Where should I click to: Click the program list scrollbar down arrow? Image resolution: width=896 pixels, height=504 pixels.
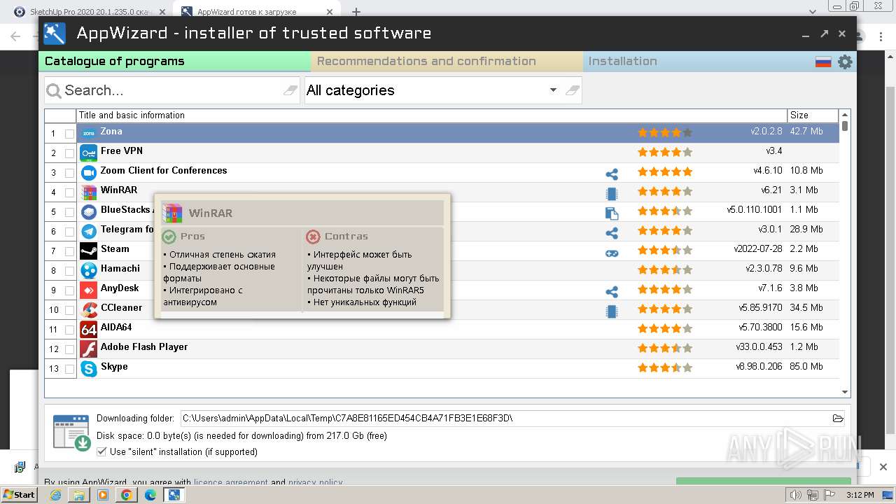[x=845, y=393]
